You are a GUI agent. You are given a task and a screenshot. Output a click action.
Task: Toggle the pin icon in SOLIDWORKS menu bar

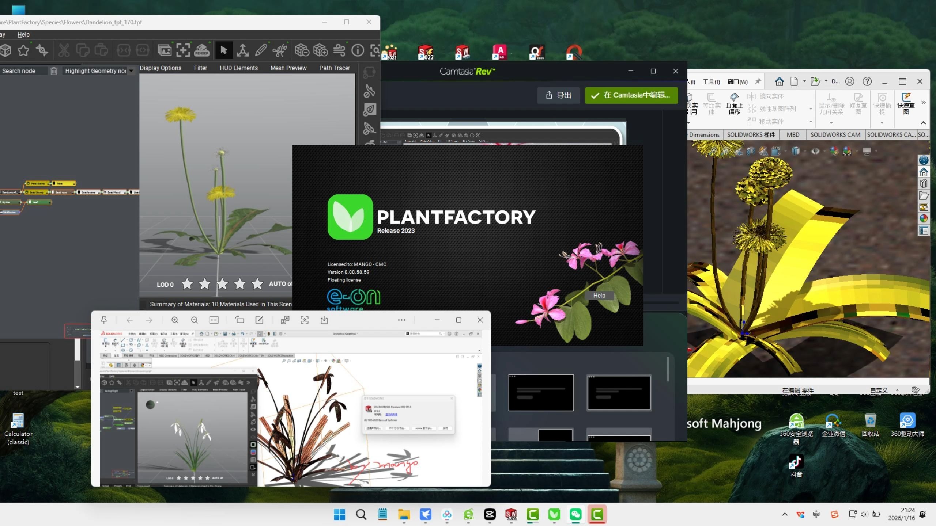coord(758,81)
